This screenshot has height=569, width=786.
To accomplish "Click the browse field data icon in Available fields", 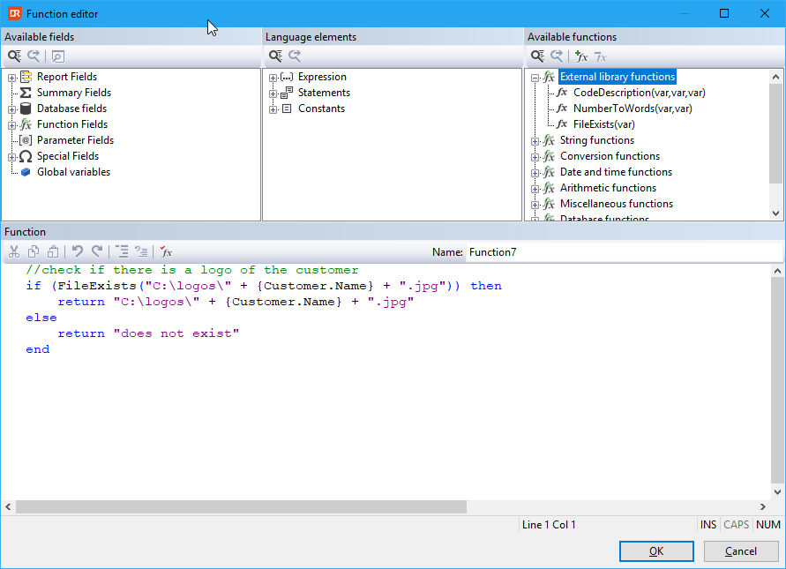I will 57,56.
